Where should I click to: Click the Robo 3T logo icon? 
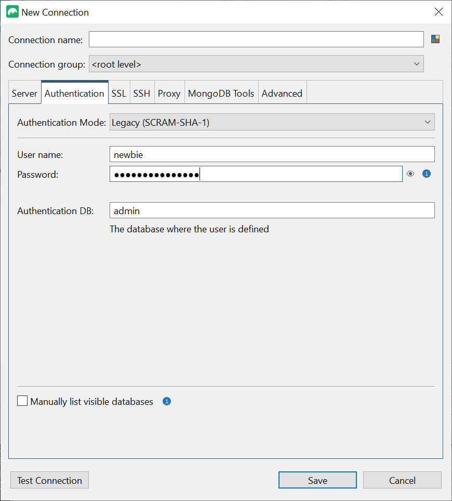[x=11, y=11]
